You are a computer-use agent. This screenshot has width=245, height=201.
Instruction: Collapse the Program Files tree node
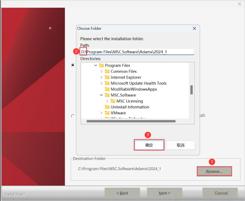tap(96, 65)
